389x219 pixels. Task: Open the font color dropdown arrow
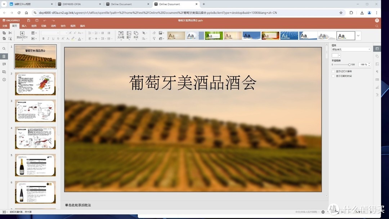tap(82, 38)
